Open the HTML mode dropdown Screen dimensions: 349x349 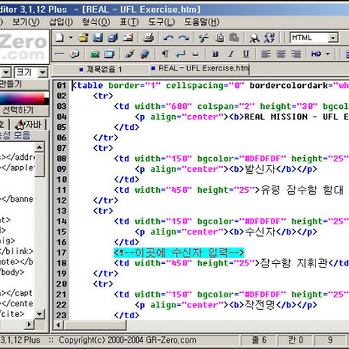click(x=333, y=38)
